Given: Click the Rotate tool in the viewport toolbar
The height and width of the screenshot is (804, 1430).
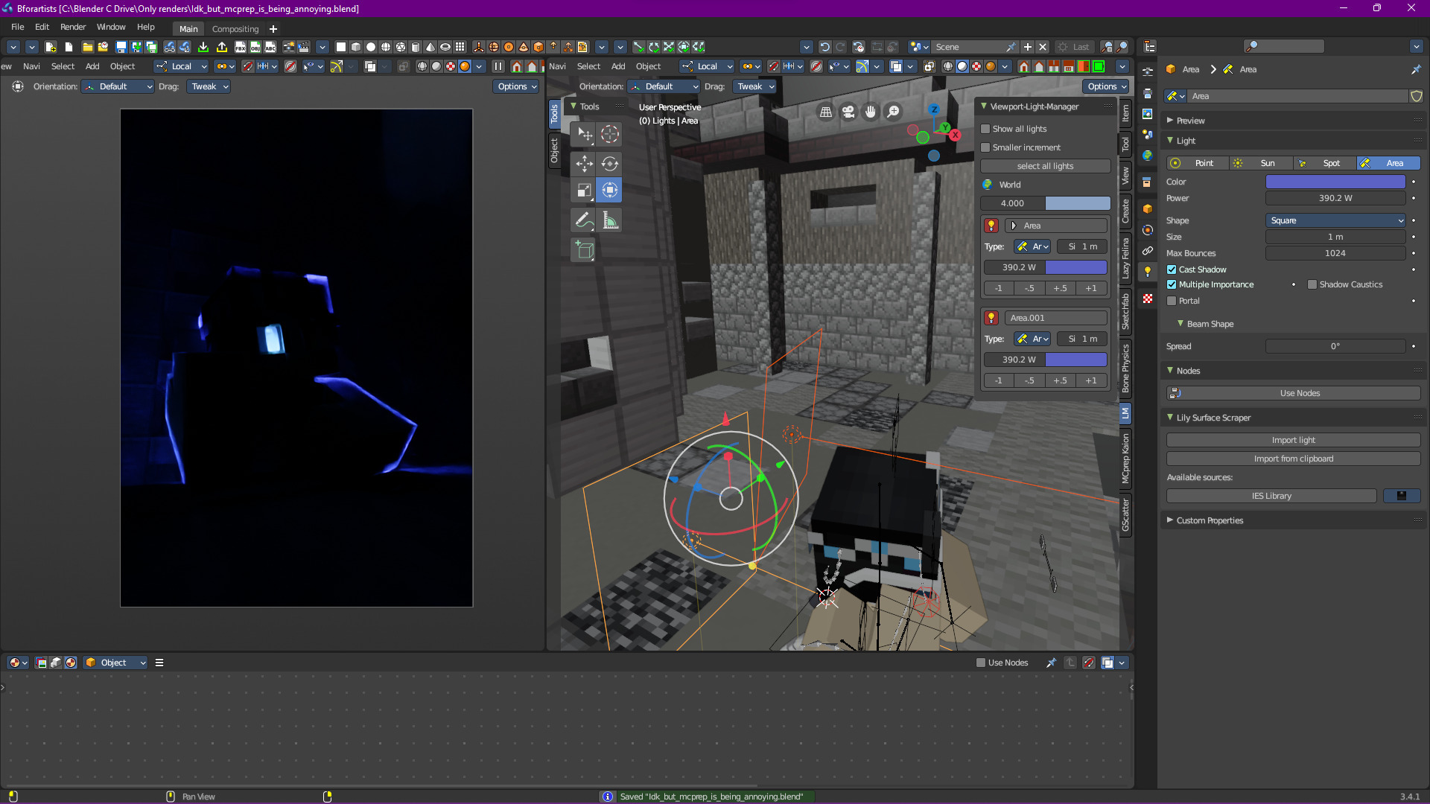Looking at the screenshot, I should pyautogui.click(x=610, y=164).
